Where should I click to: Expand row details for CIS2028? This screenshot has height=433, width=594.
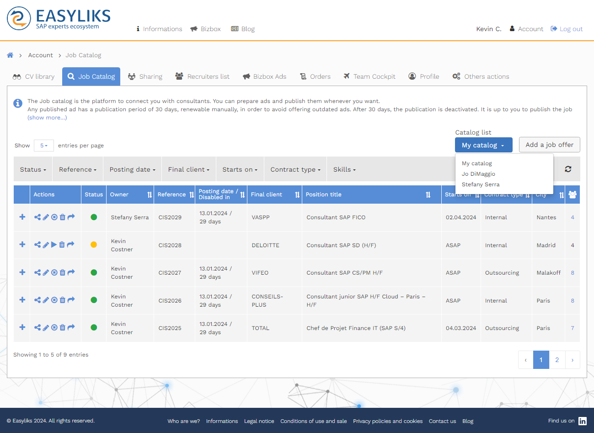(x=22, y=244)
